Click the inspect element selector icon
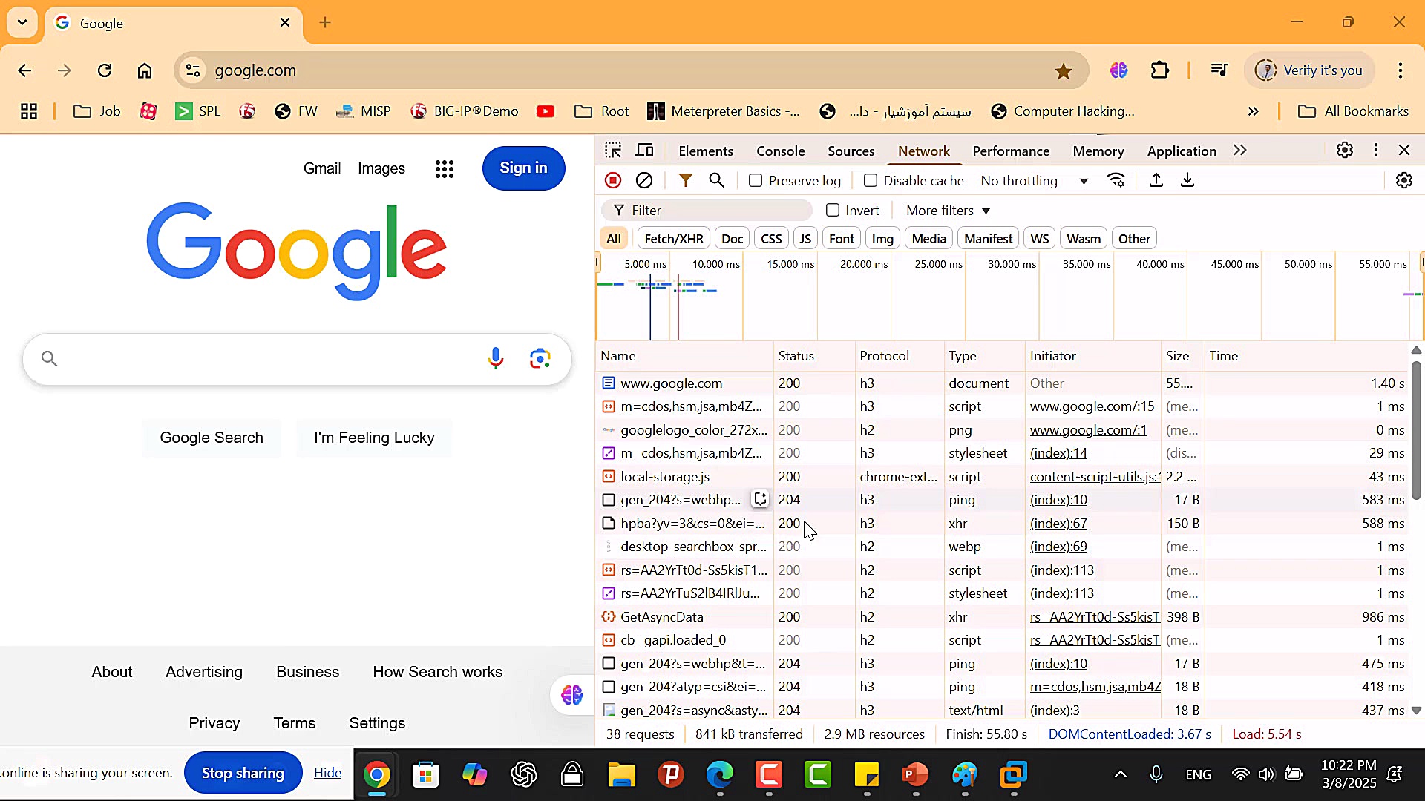The width and height of the screenshot is (1425, 801). [x=613, y=151]
